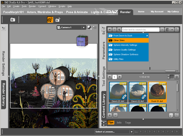Open Select a Lesson dropdown
The width and height of the screenshot is (183, 136).
(114, 132)
